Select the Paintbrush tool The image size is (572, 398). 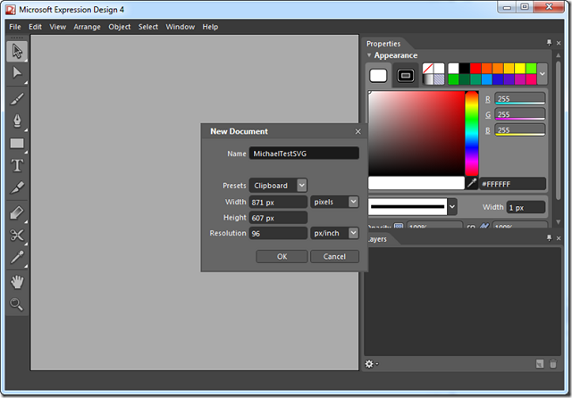[x=17, y=99]
